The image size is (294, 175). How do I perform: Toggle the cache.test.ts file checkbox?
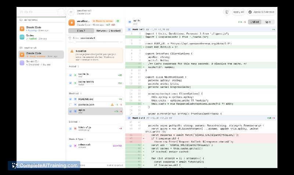point(70,83)
